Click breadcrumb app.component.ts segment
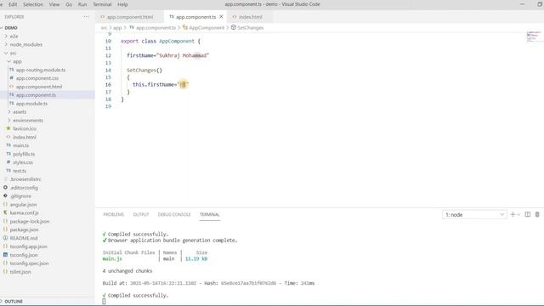 [x=156, y=28]
